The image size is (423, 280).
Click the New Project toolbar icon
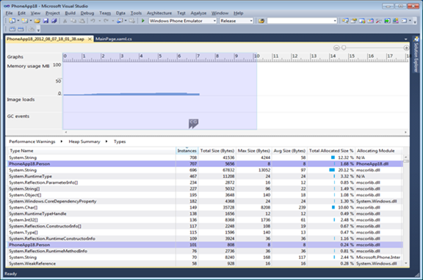coord(12,21)
